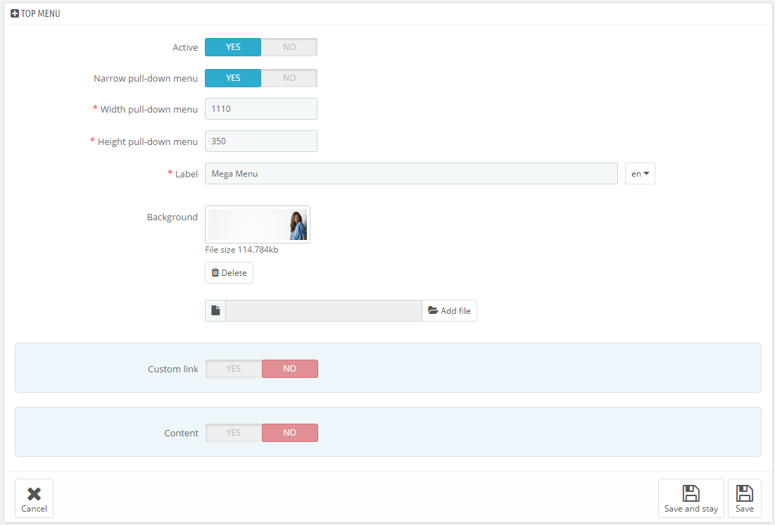
Task: Enable Narrow pull-down menu with YES
Action: pos(233,78)
